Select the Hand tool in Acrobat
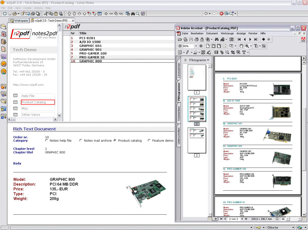308x230 pixels. click(x=242, y=46)
